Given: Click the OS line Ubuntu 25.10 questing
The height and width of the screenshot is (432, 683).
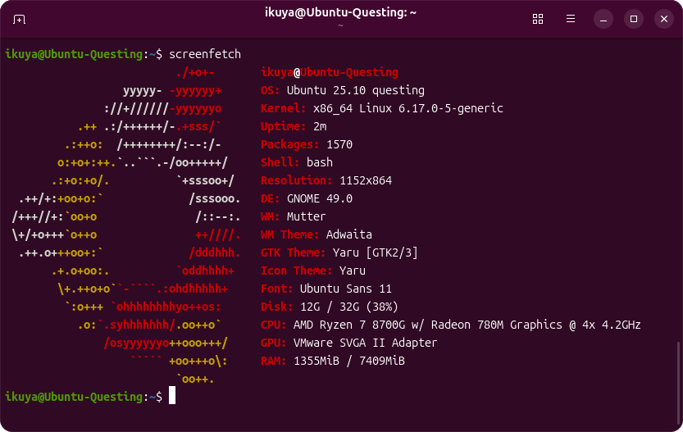Looking at the screenshot, I should [354, 90].
